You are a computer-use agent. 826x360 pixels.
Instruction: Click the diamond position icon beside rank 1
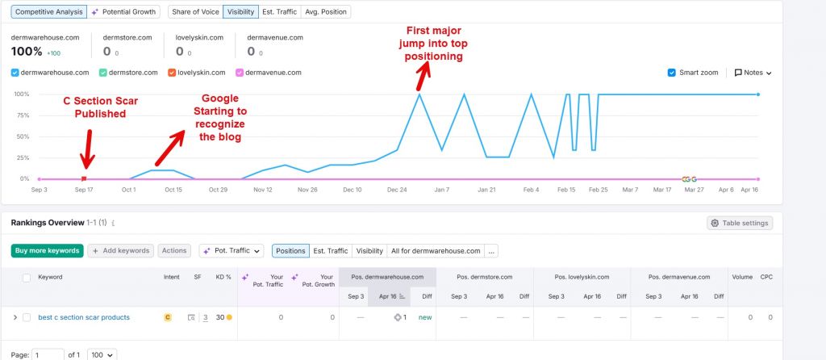(398, 317)
